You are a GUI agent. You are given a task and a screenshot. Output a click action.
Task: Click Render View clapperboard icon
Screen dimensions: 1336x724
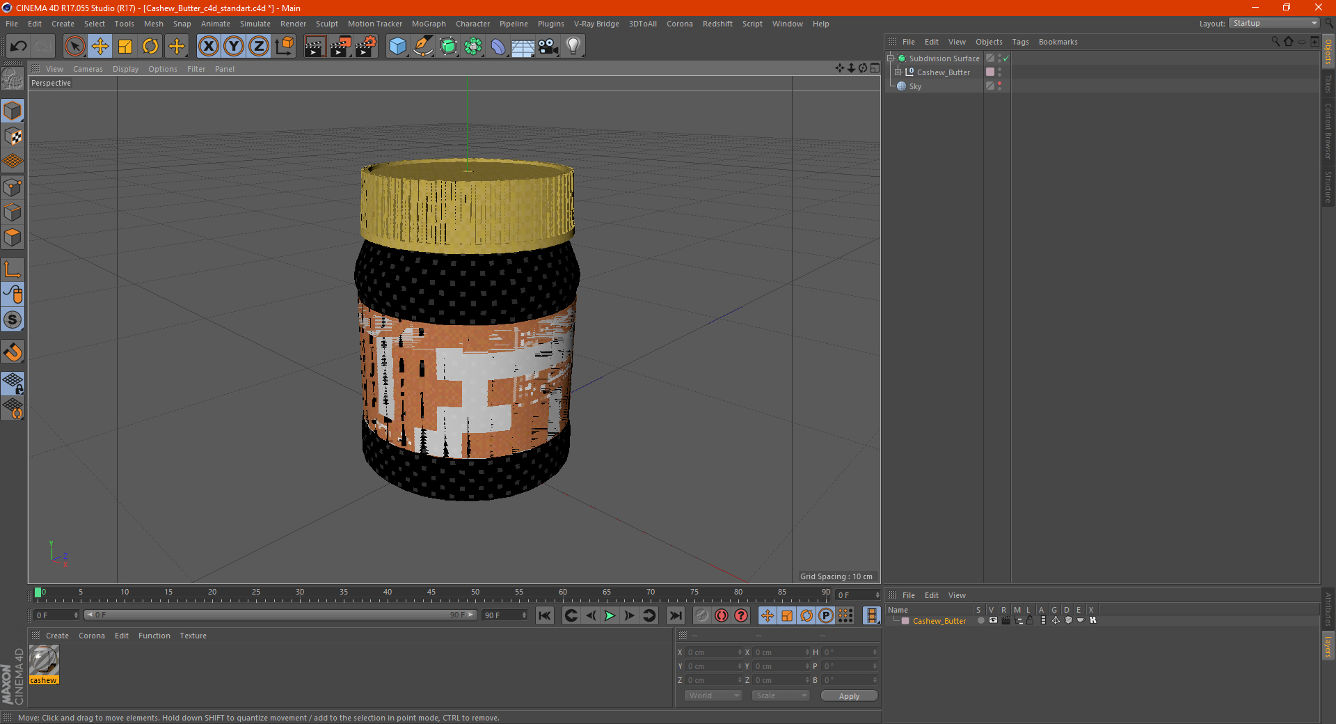point(315,47)
